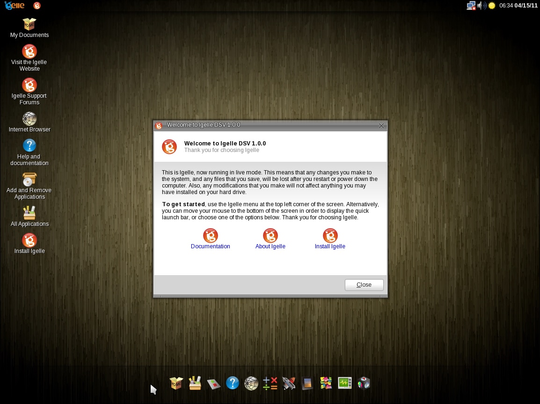
Task: Open the weather sun tray icon
Action: pos(492,6)
